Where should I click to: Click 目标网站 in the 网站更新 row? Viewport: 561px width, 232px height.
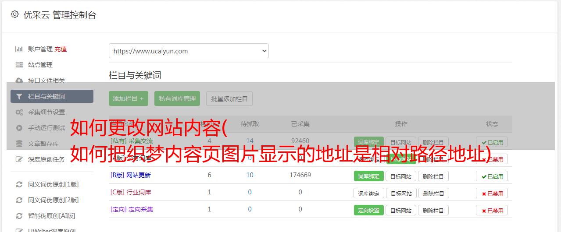(x=401, y=176)
